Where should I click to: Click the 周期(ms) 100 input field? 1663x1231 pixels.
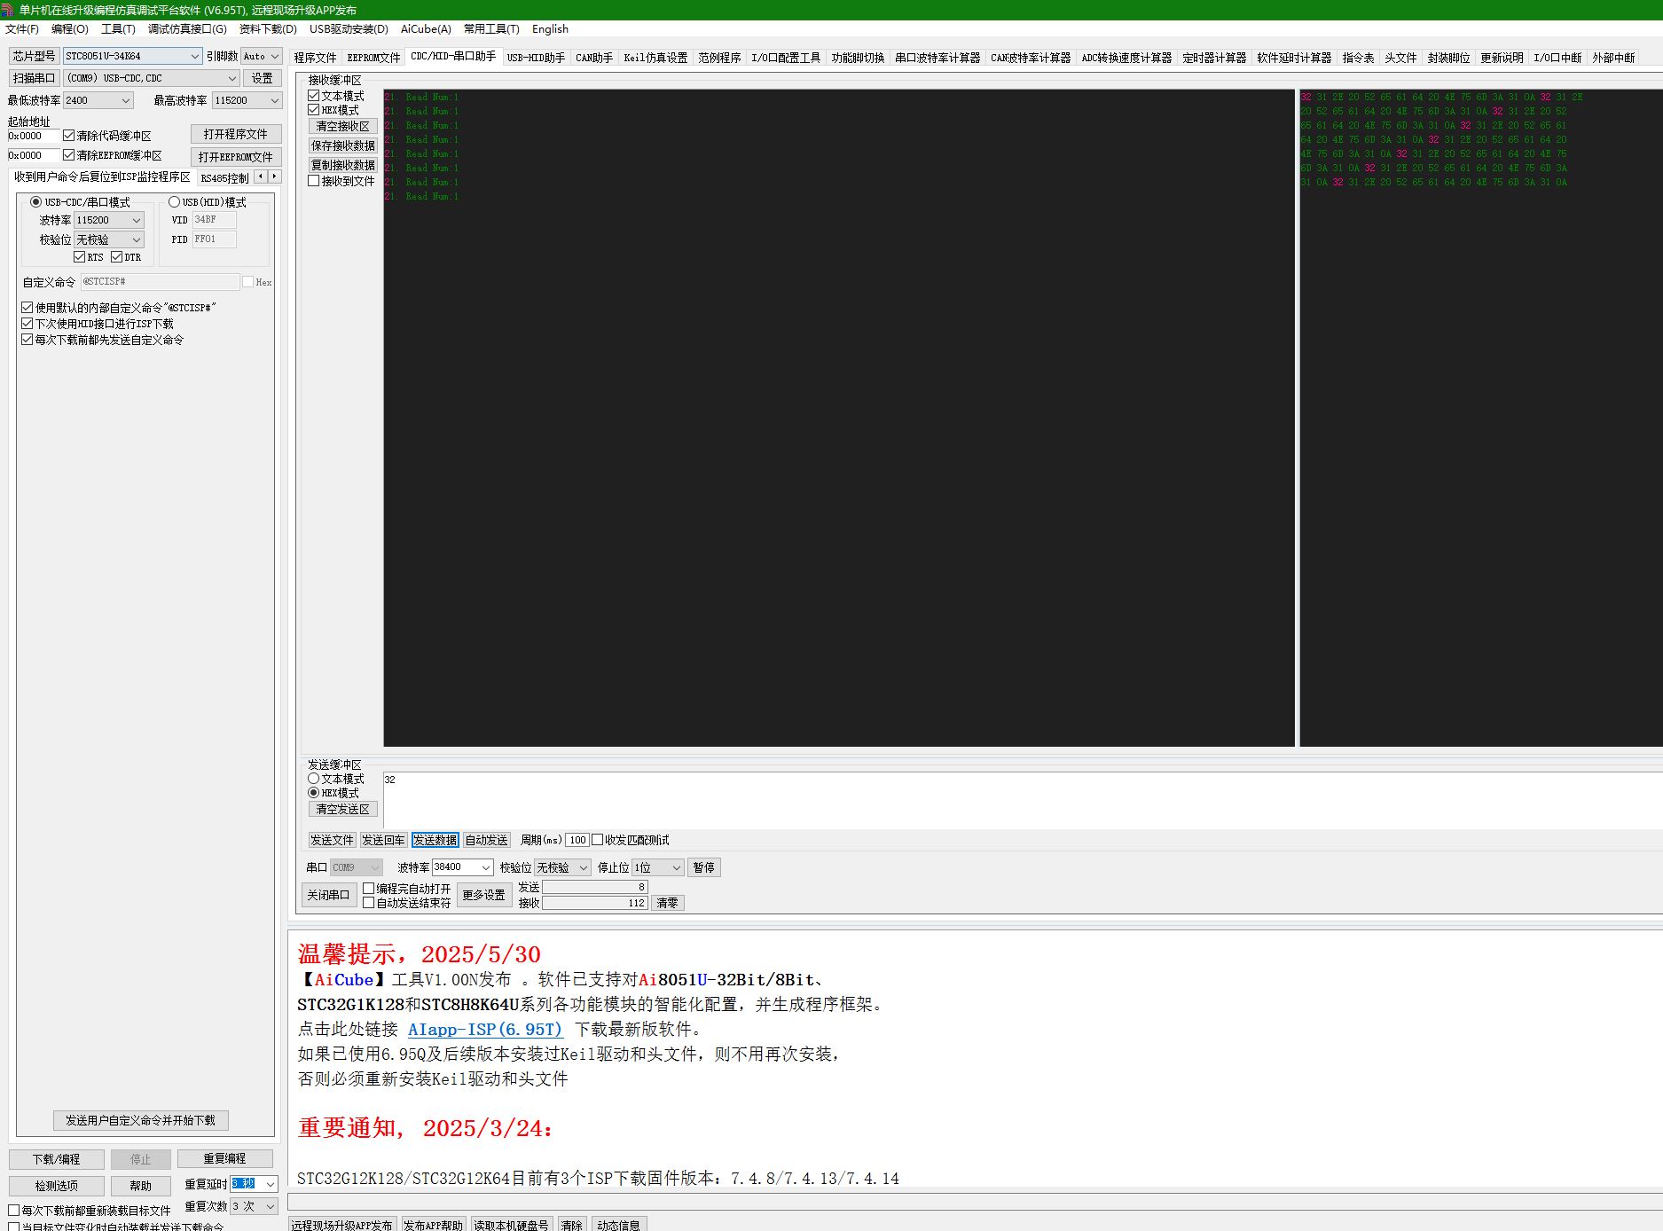tap(577, 840)
